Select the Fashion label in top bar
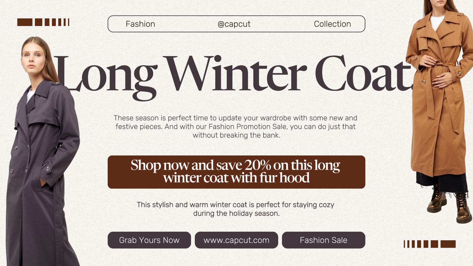 [140, 24]
